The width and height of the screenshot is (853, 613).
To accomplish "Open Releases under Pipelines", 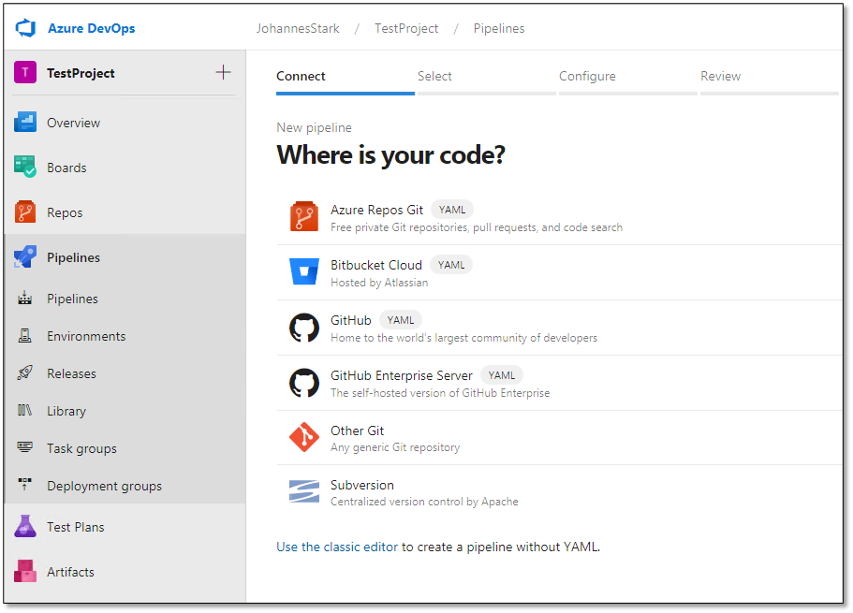I will [x=125, y=373].
